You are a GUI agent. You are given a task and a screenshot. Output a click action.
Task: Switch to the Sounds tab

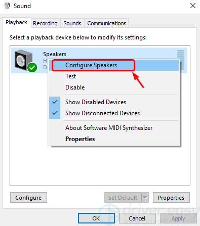coord(72,23)
